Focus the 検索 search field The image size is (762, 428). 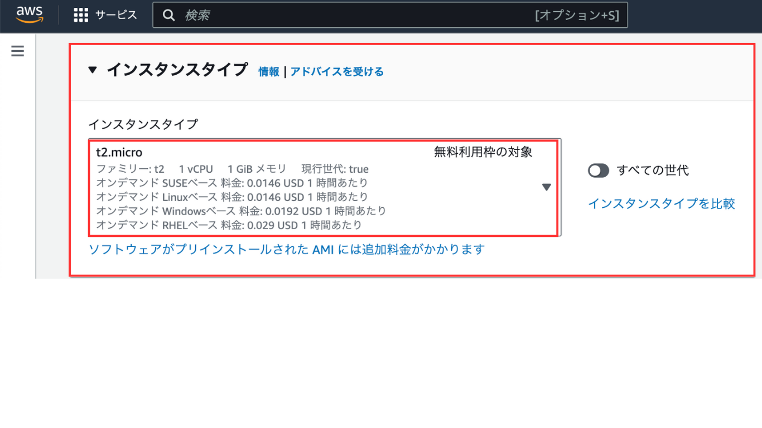[390, 15]
